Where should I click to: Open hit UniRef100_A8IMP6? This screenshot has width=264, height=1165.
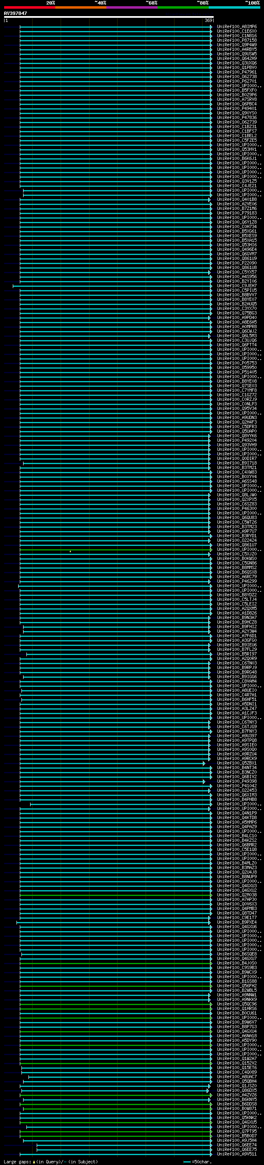(236, 27)
